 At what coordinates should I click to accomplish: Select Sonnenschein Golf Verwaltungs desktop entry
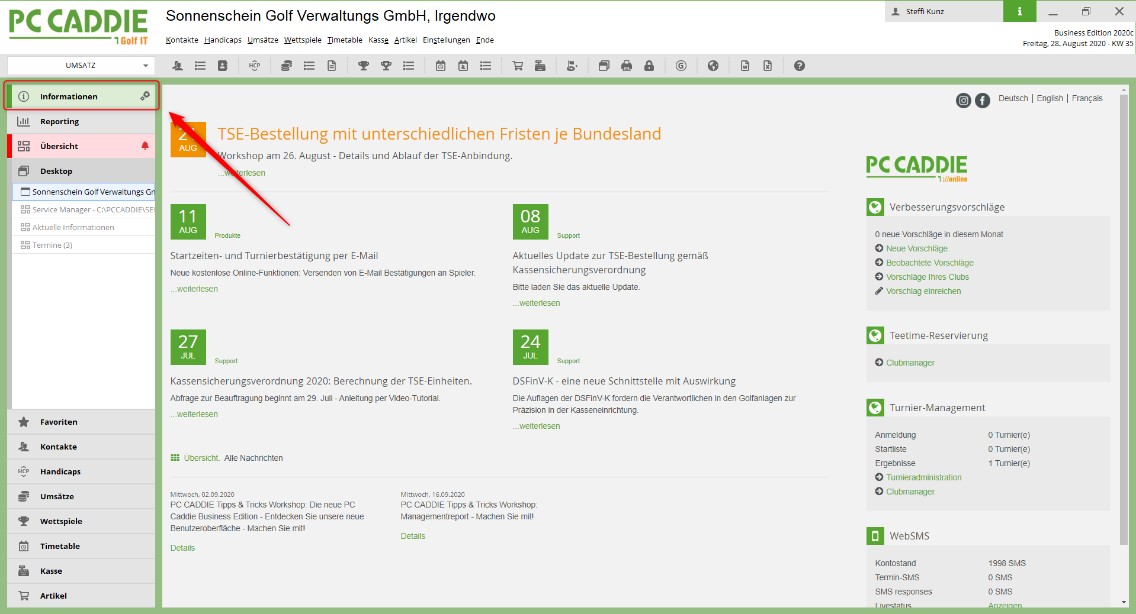(x=84, y=192)
